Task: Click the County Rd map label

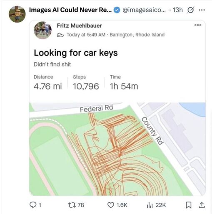Action: (152, 131)
